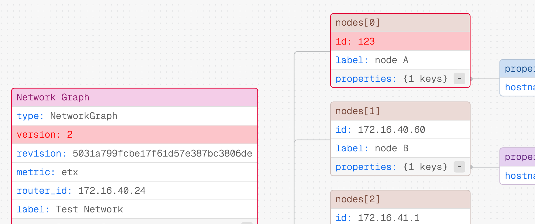
Task: Collapse the nodes[0] properties with minus button
Action: [459, 79]
